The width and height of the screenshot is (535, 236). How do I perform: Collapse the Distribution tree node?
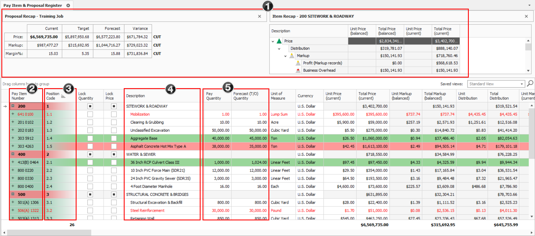[x=279, y=49]
